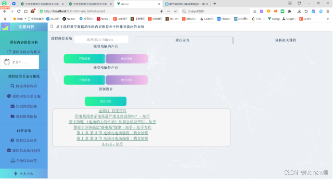Open 教材图谱添加 sidebar item
Viewport: 333px width, 179px height.
(24, 116)
